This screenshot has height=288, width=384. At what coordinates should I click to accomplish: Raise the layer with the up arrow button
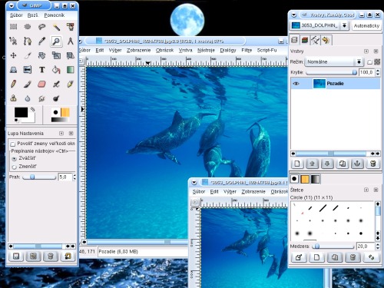coord(312,164)
